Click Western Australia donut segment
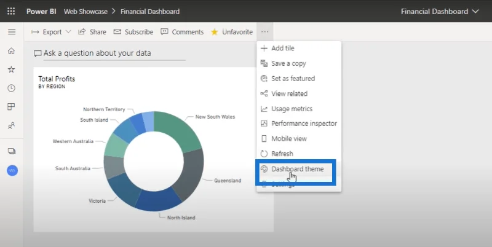 (116, 146)
